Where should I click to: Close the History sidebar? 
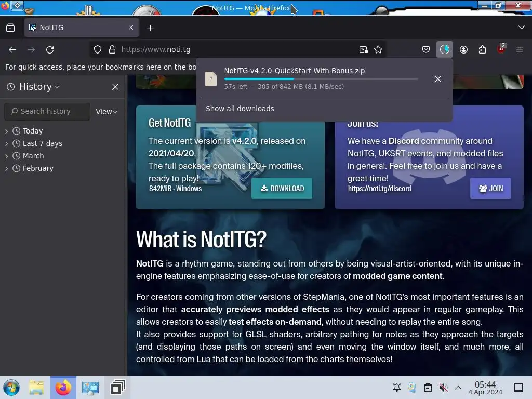tap(115, 87)
